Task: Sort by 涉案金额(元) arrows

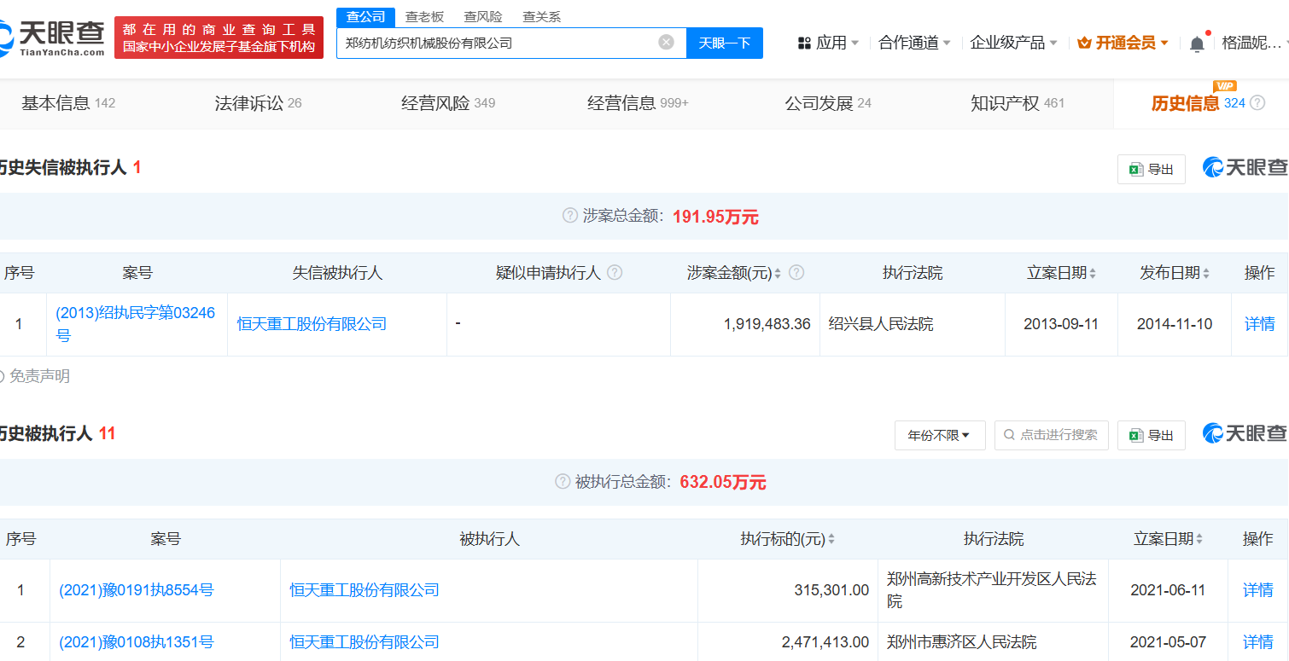Action: [x=779, y=273]
